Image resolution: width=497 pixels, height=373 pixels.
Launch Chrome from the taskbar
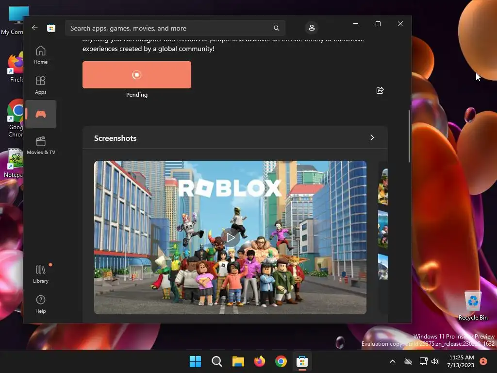click(x=281, y=361)
